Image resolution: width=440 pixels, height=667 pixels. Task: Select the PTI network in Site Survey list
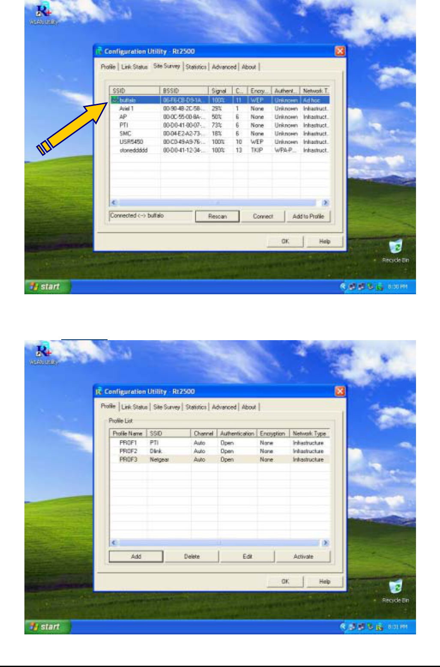(x=220, y=125)
